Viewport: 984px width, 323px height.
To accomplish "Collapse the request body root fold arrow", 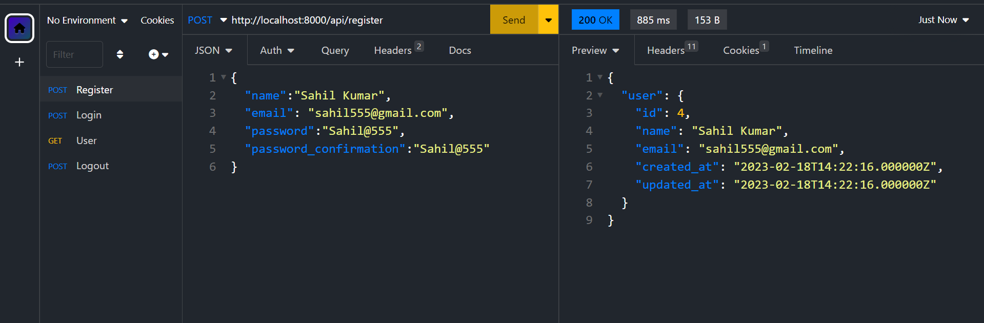I will 224,77.
